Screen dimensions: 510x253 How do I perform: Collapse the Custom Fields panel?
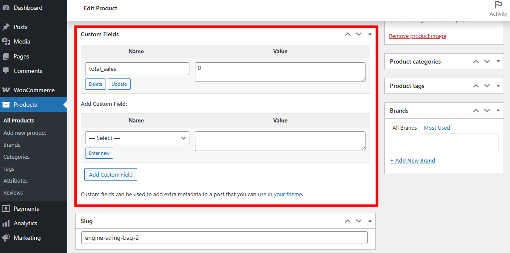pyautogui.click(x=369, y=34)
